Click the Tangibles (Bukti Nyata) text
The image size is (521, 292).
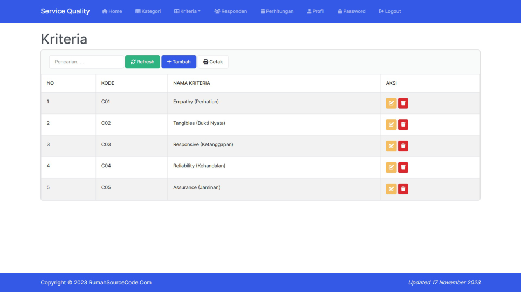199,123
